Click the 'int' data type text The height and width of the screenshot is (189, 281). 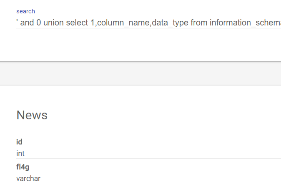[x=20, y=154]
